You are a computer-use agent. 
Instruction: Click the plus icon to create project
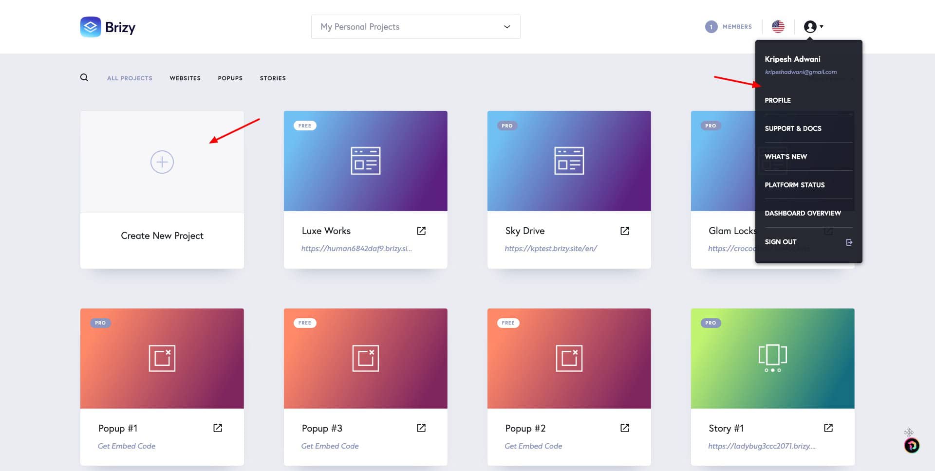tap(162, 162)
